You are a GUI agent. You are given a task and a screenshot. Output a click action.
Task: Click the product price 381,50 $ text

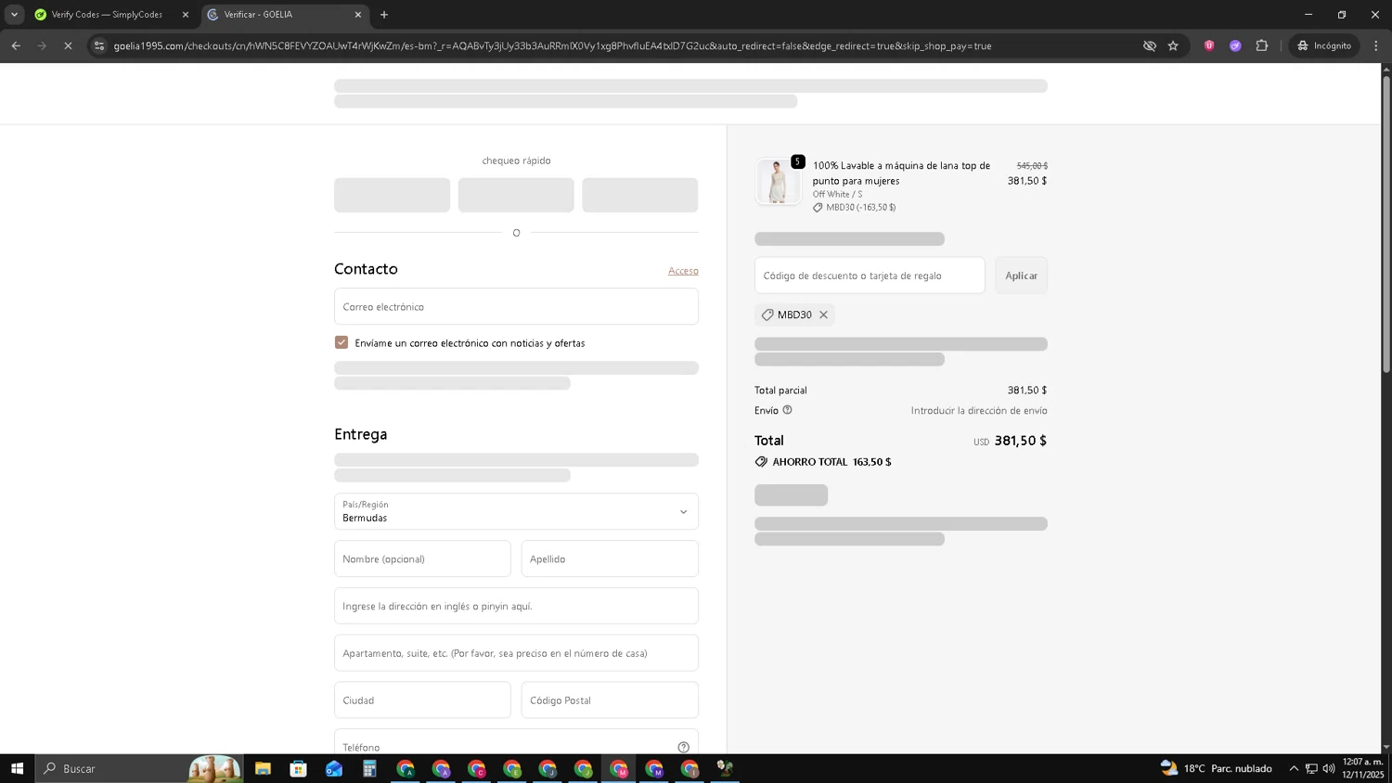1027,181
